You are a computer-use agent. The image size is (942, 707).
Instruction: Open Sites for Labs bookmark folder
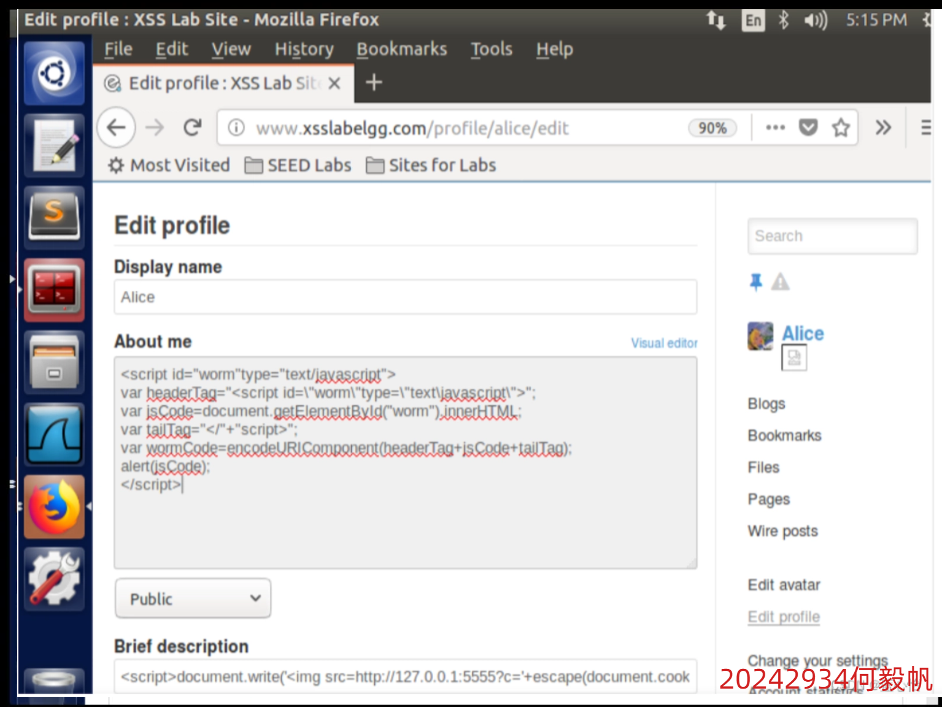pyautogui.click(x=431, y=165)
